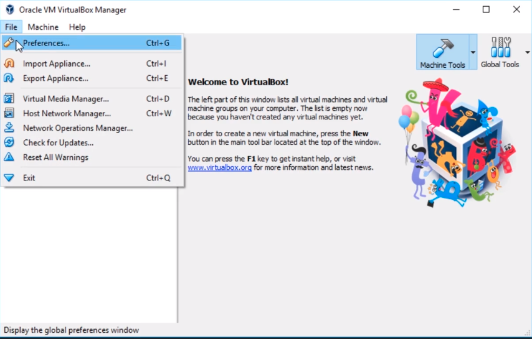Click the Exit menu arrow icon

coord(9,178)
